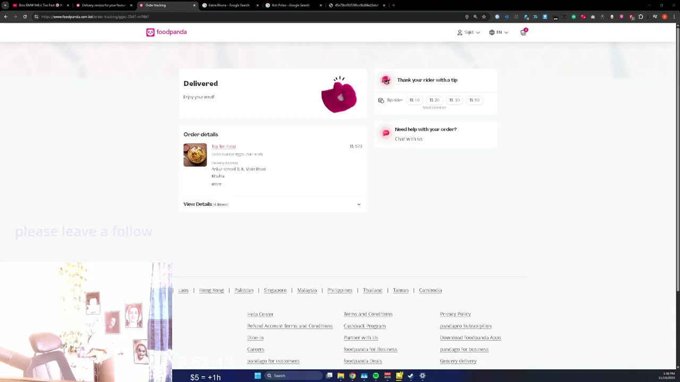
Task: Open File Explorer from the taskbar
Action: point(341,376)
